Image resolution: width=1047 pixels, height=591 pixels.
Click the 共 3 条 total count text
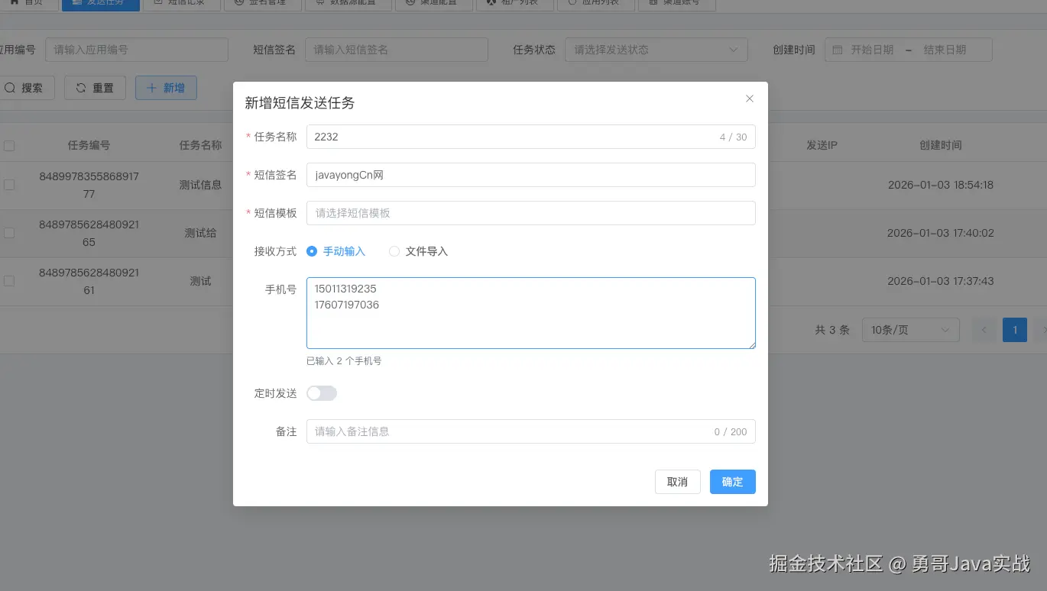(832, 330)
